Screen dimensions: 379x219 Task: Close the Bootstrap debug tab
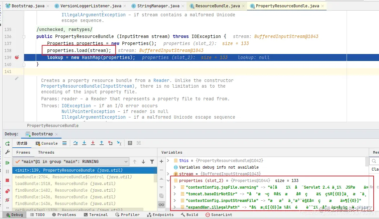click(56, 134)
